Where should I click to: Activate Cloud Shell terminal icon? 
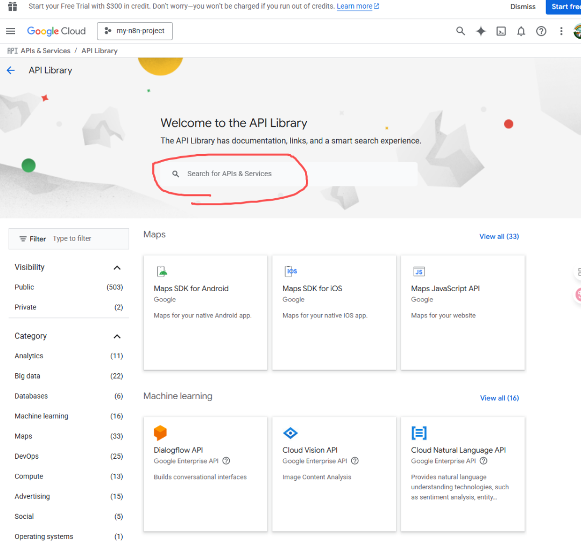[x=501, y=31]
